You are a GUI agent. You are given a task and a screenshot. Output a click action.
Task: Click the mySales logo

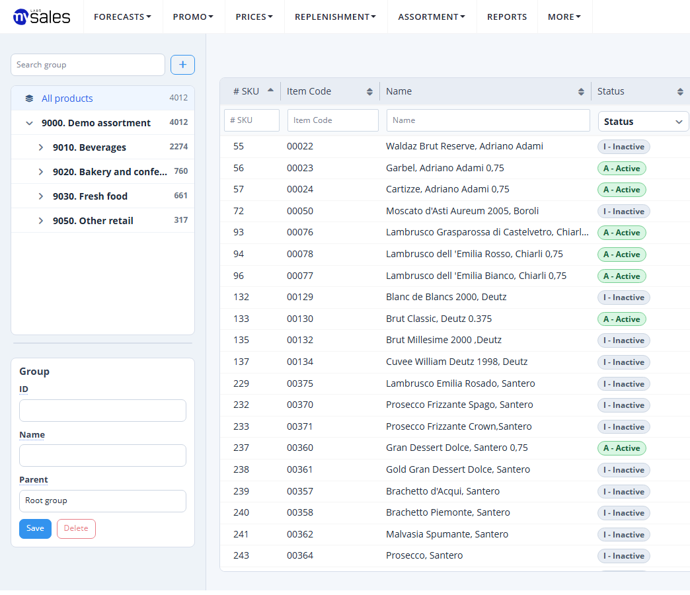(42, 17)
